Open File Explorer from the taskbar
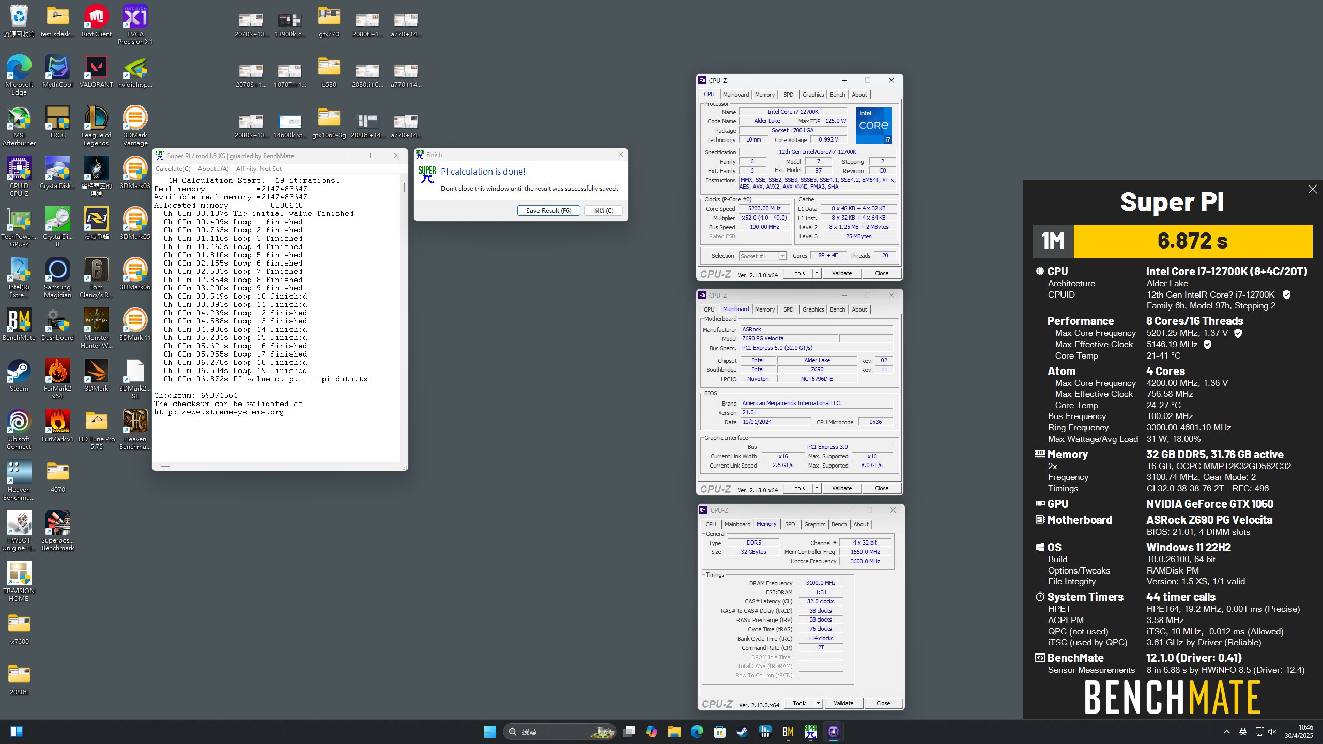 [x=674, y=732]
